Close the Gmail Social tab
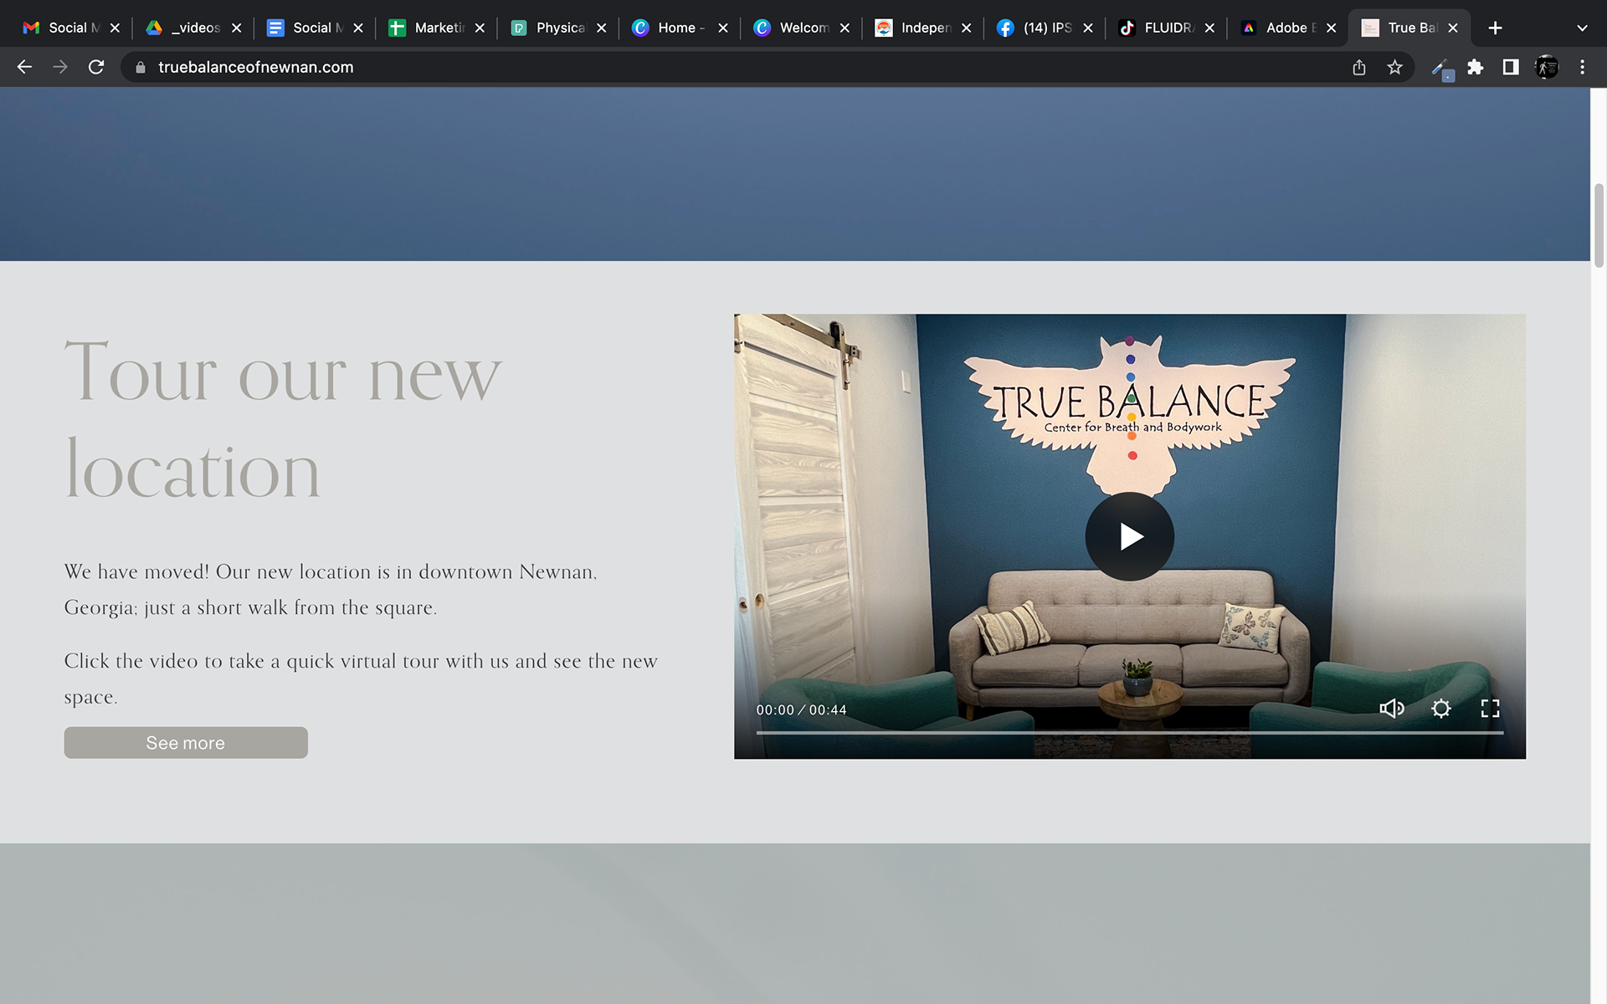Image resolution: width=1607 pixels, height=1004 pixels. 115,28
